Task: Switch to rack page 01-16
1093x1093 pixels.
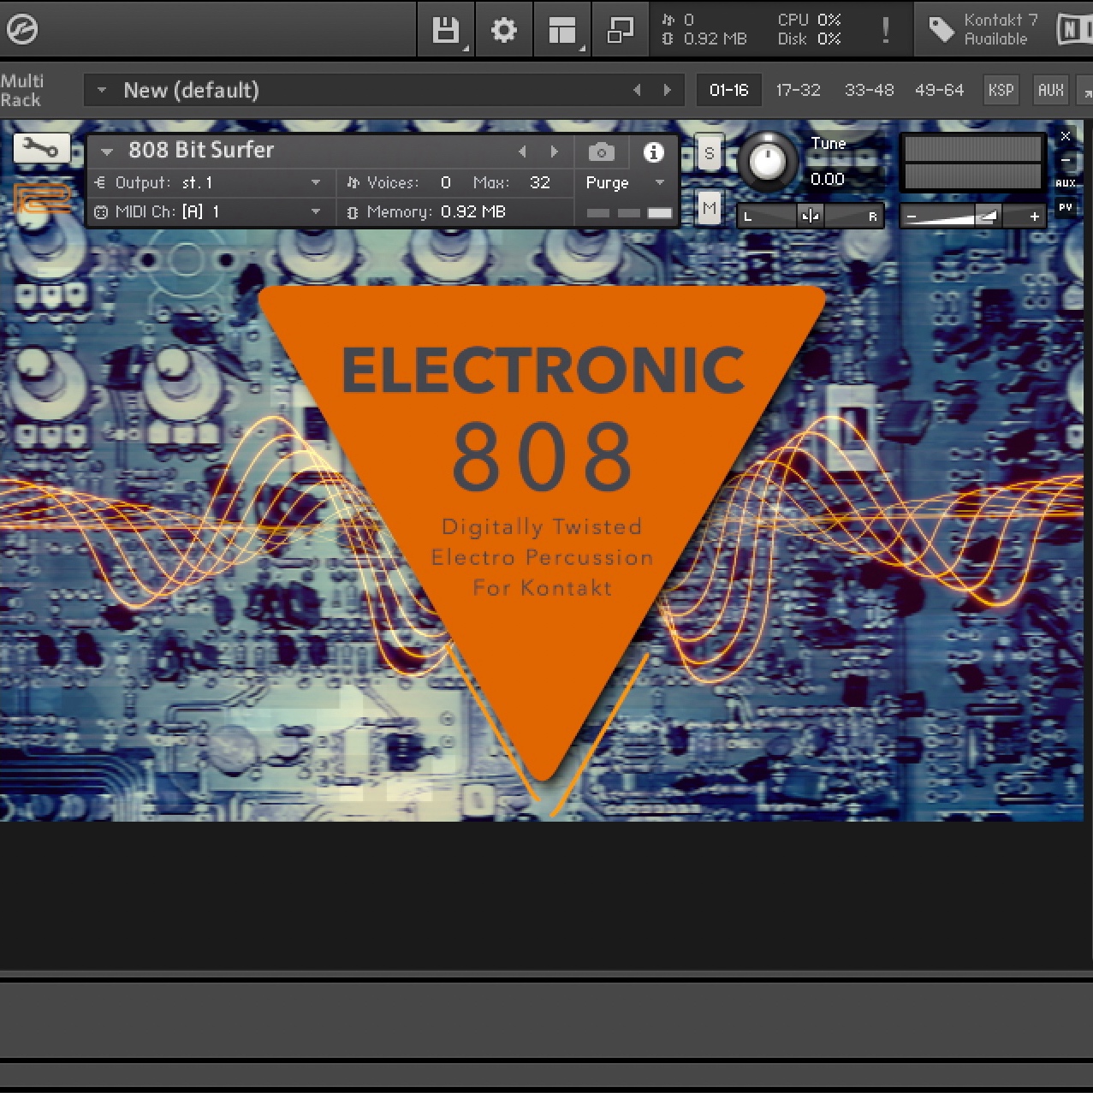Action: (728, 90)
